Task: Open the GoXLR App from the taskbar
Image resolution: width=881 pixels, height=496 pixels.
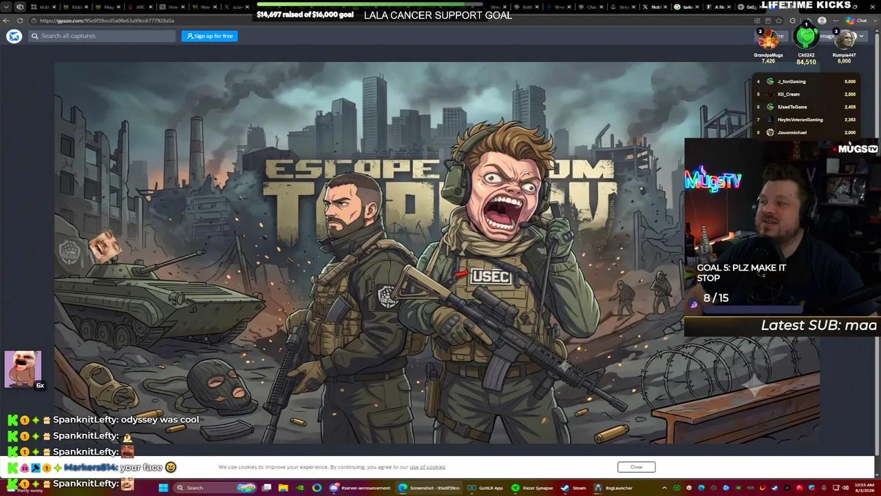Action: coord(486,488)
